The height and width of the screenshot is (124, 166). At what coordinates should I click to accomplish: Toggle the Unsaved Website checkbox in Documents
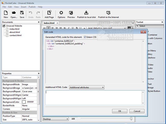click(x=4, y=26)
